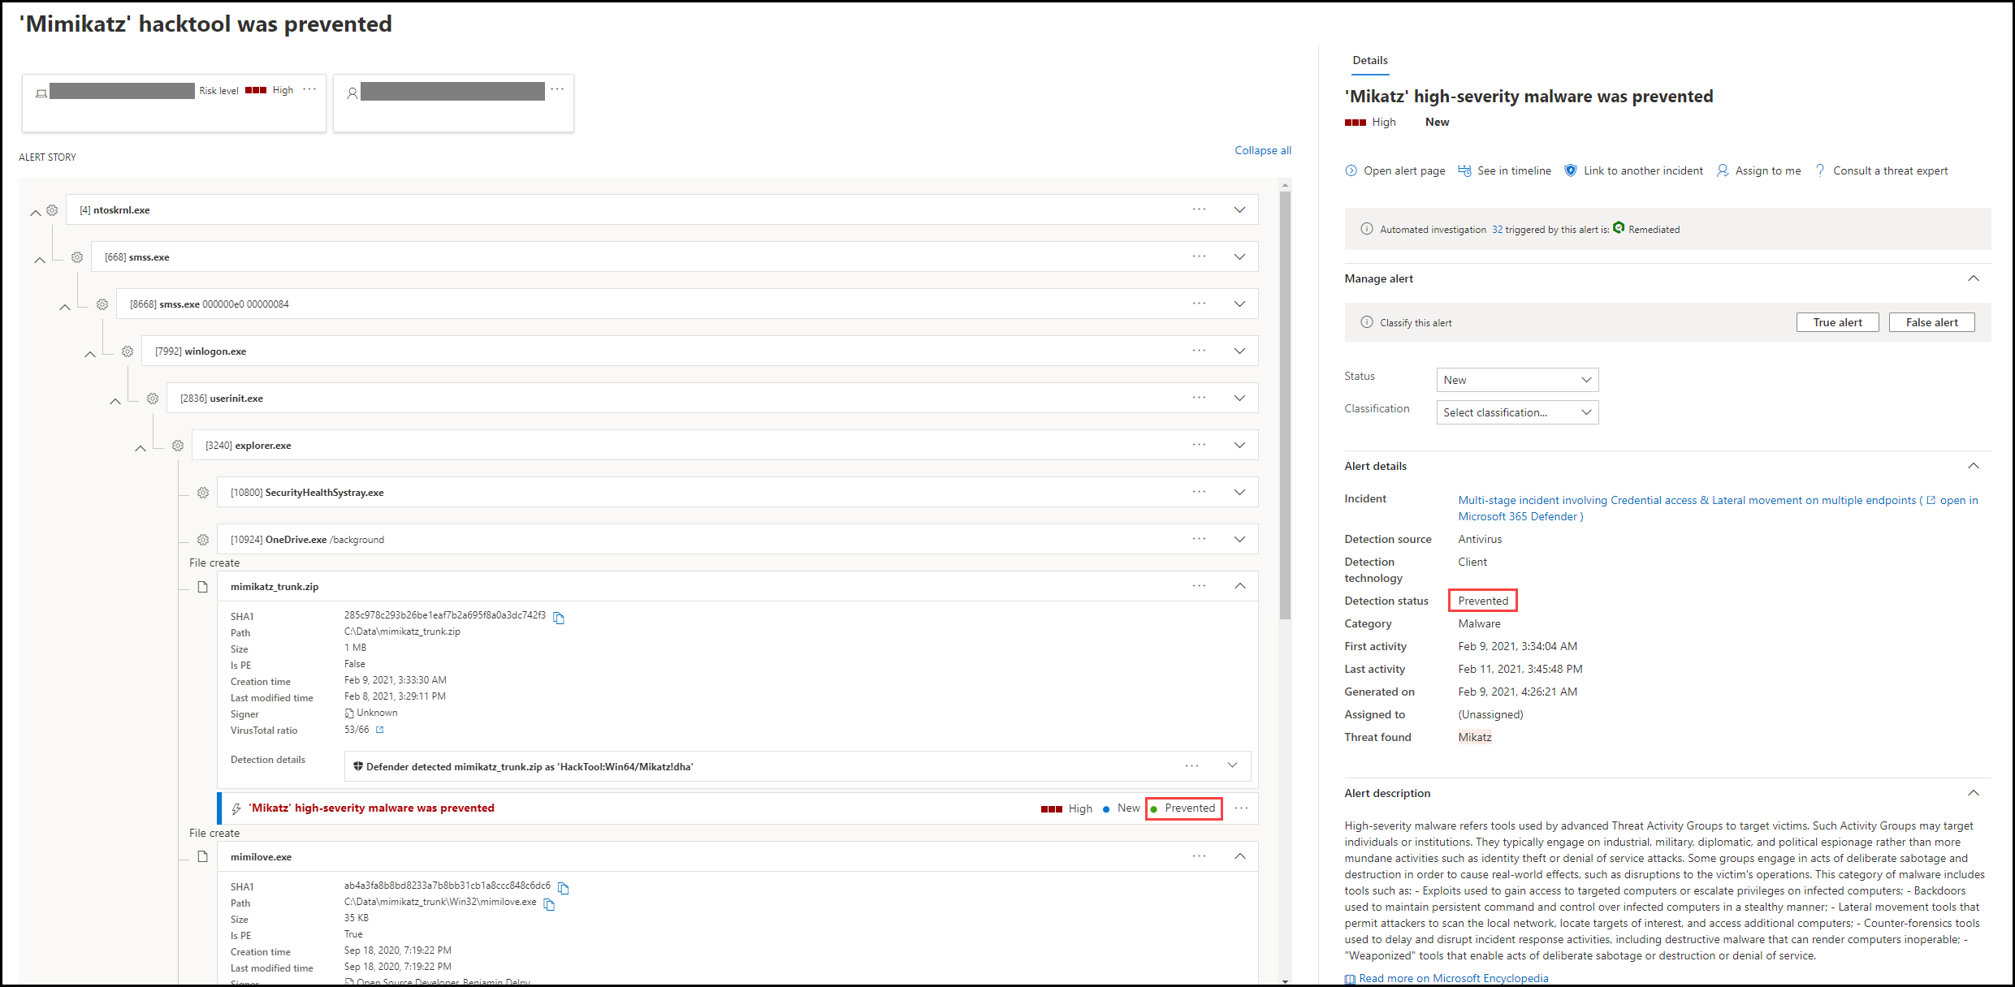Click Link to another incident shield icon
The width and height of the screenshot is (2015, 987).
tap(1571, 170)
